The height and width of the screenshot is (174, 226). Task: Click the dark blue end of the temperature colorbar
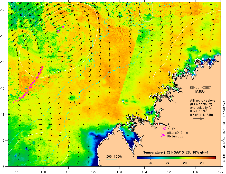coord(139,158)
